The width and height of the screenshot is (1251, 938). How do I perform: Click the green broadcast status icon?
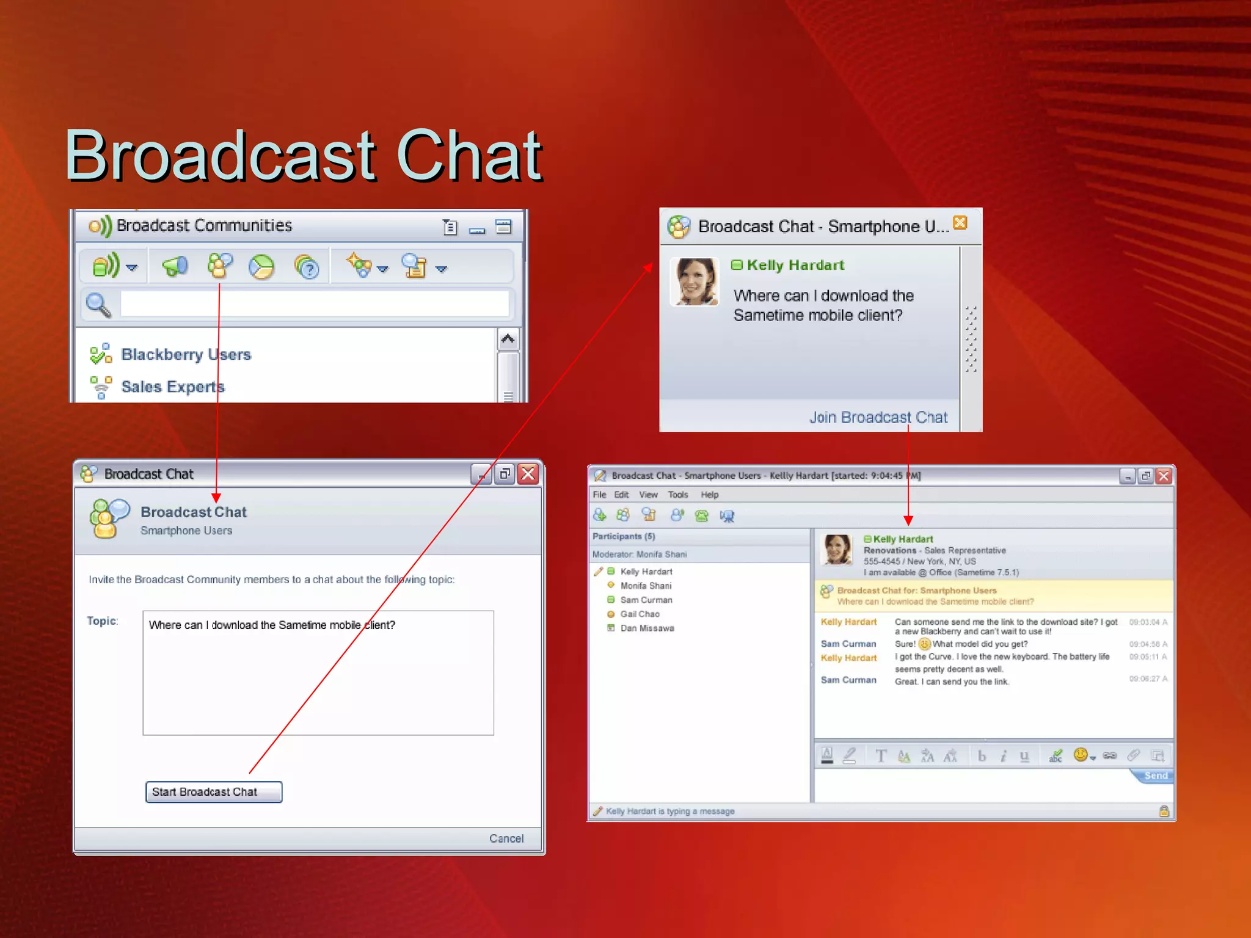(106, 266)
